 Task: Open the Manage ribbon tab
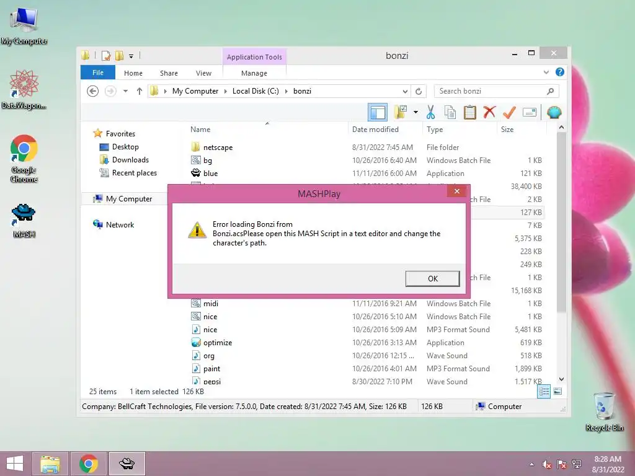pyautogui.click(x=254, y=73)
